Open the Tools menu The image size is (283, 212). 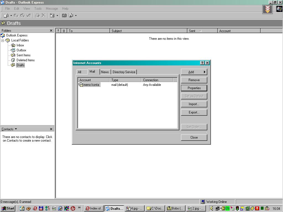tap(38, 9)
